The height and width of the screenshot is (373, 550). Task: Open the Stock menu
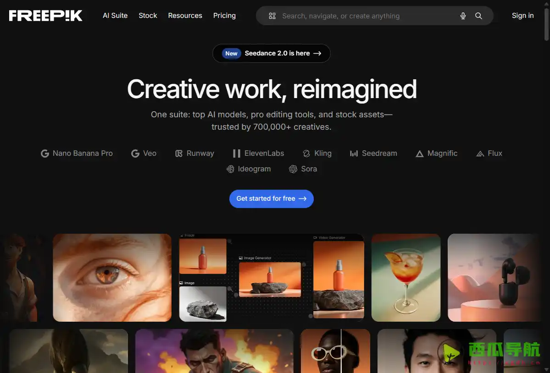point(148,16)
